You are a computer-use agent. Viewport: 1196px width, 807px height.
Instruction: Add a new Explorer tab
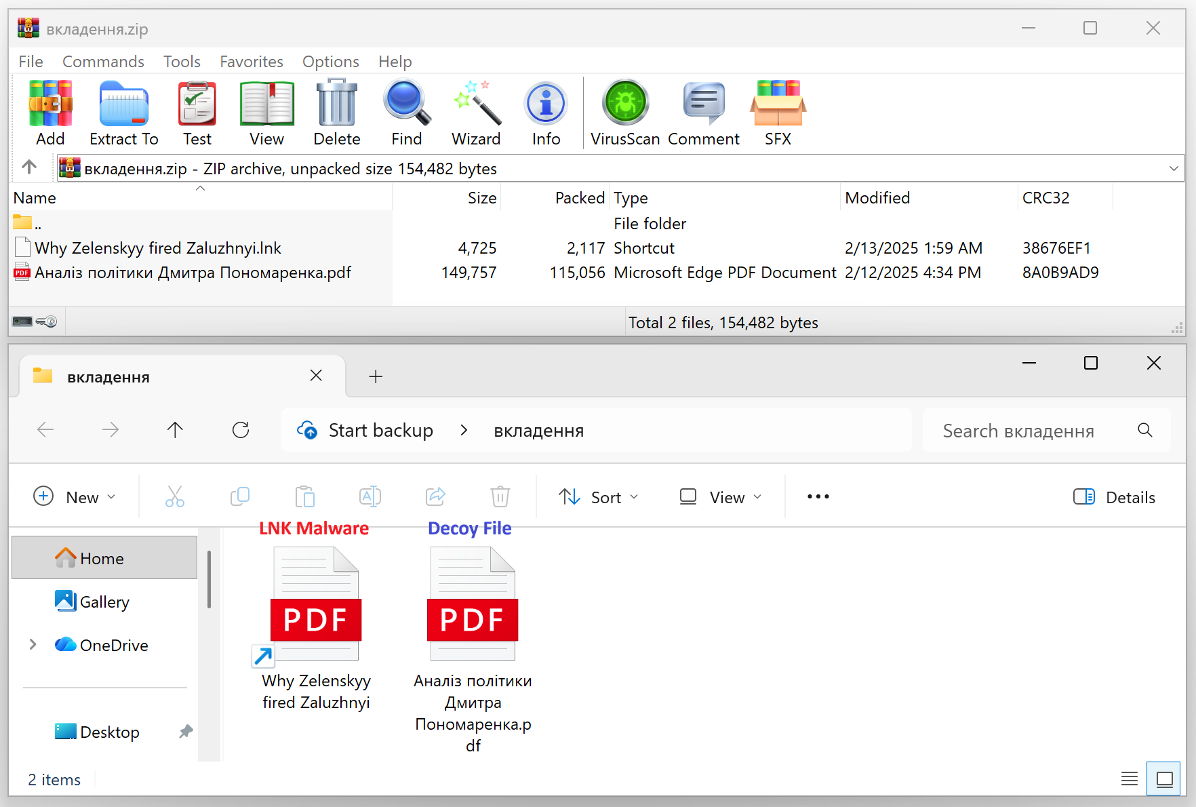click(x=376, y=376)
